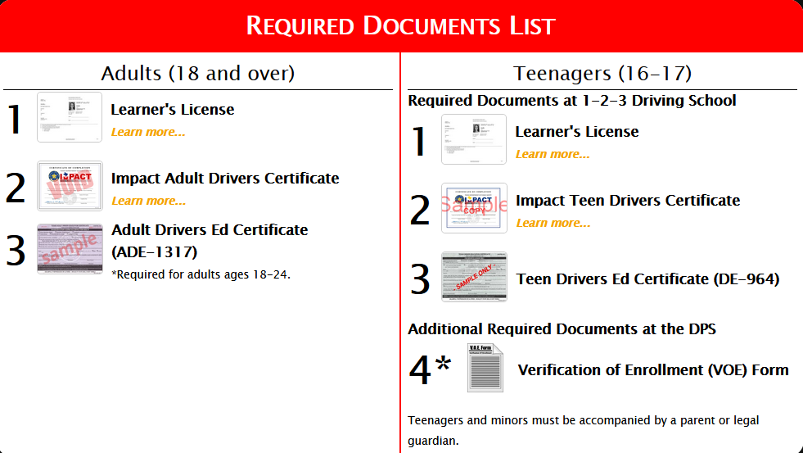Viewport: 803px width, 453px height.
Task: Open Impact Adult Drivers Certificate thumbnail
Action: click(x=70, y=186)
